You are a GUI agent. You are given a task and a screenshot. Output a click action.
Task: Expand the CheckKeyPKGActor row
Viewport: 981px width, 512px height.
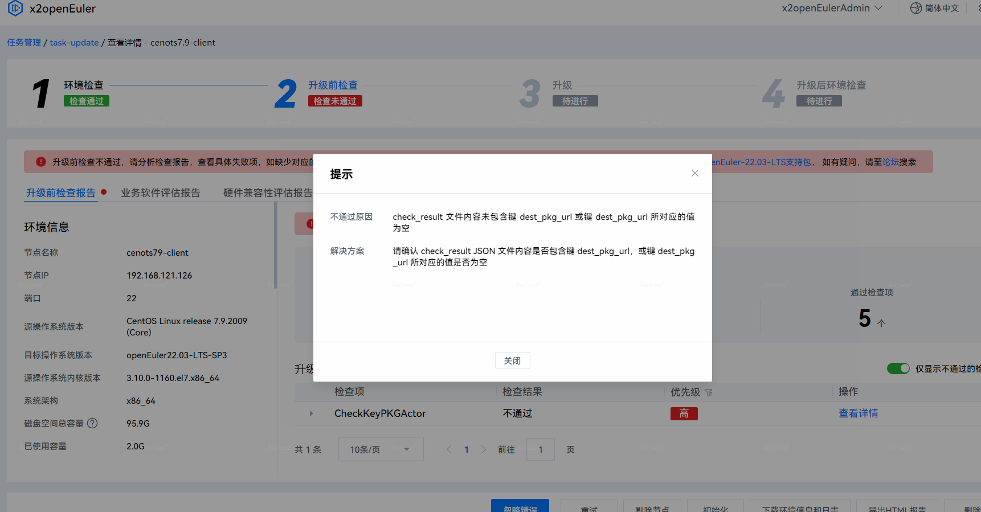(x=311, y=413)
